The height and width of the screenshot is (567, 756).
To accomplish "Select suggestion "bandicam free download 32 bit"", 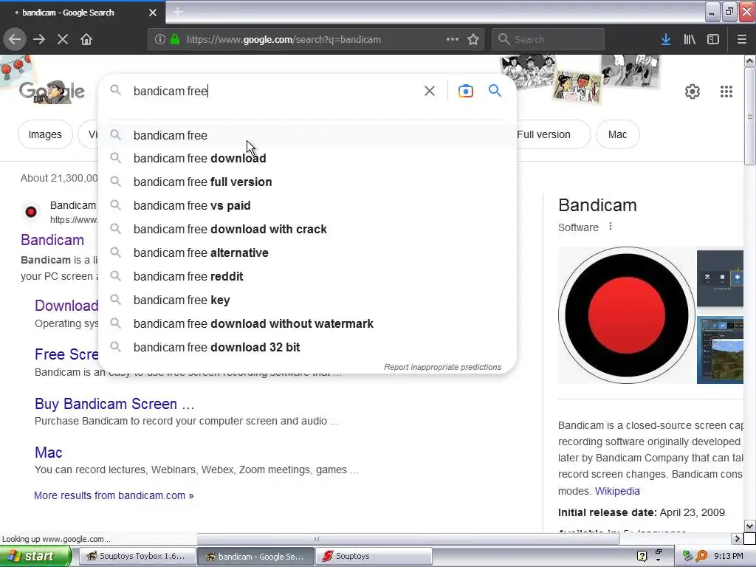I will point(307,347).
